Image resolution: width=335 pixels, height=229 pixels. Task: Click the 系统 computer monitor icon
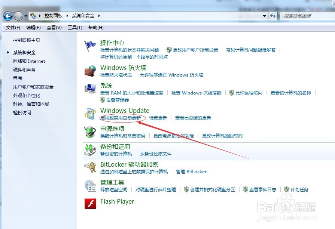point(90,89)
